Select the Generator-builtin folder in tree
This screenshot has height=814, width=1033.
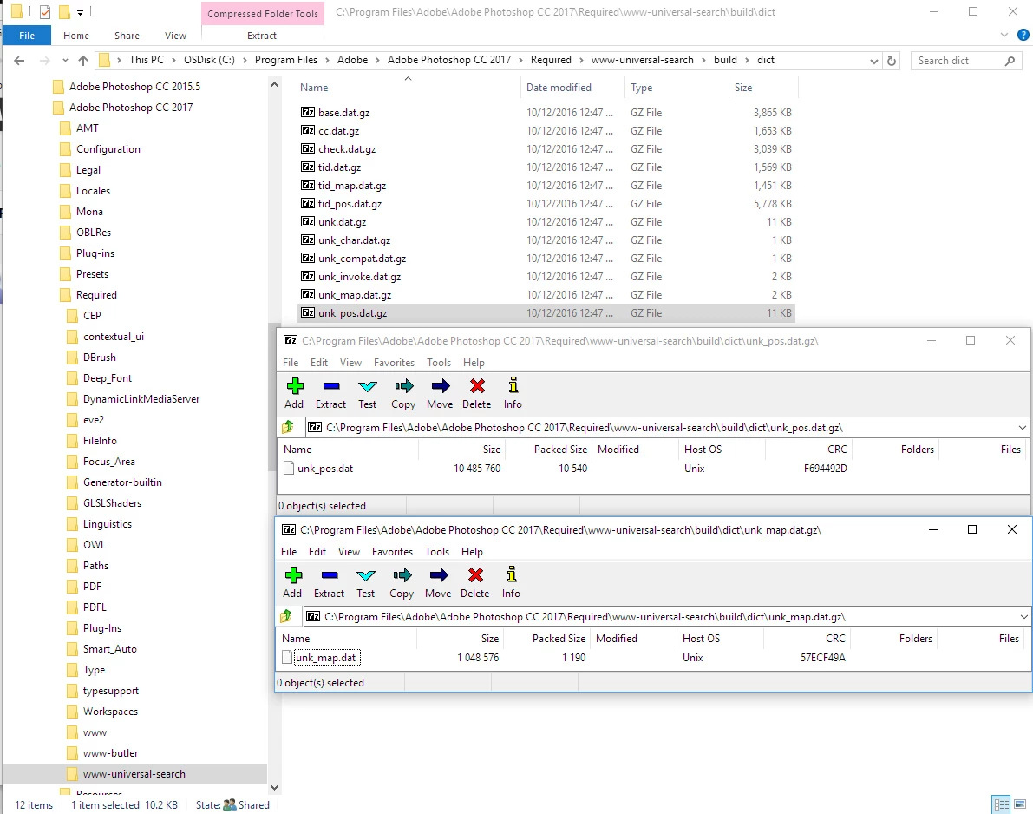[122, 482]
